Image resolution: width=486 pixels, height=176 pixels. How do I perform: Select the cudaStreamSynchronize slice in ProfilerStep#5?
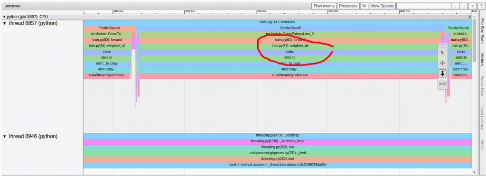290,75
